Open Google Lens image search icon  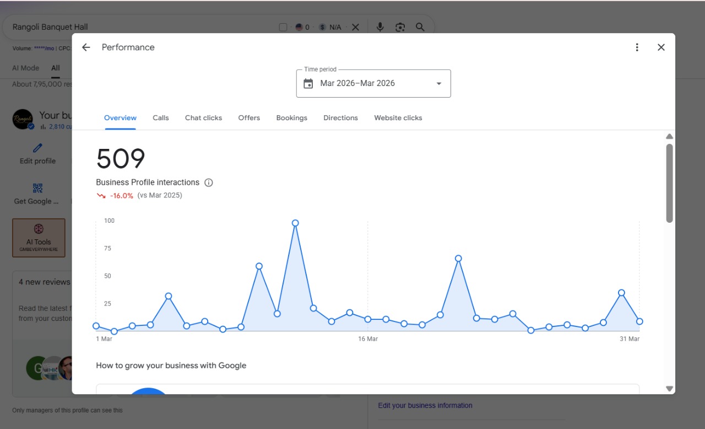pos(400,27)
